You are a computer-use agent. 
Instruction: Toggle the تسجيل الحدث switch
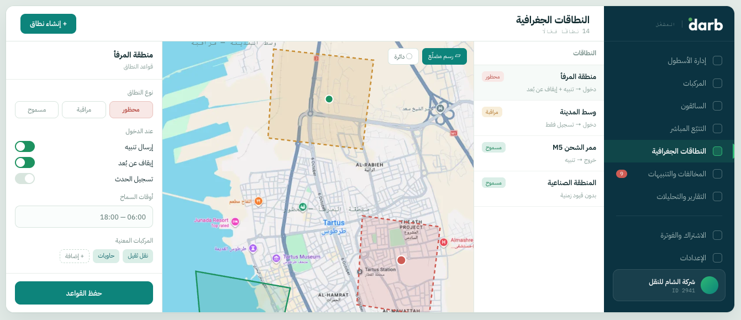point(25,179)
